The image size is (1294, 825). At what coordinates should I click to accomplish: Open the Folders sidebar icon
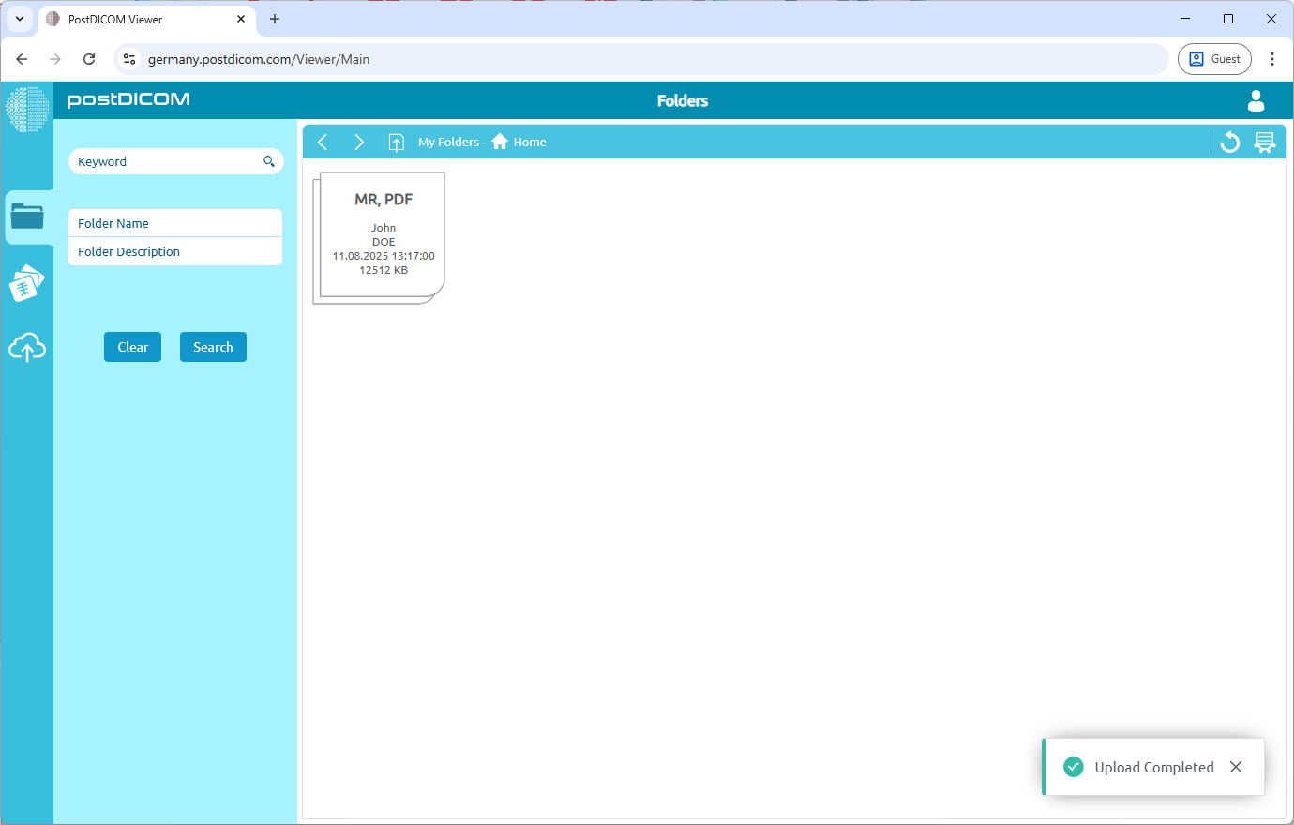[x=27, y=217]
